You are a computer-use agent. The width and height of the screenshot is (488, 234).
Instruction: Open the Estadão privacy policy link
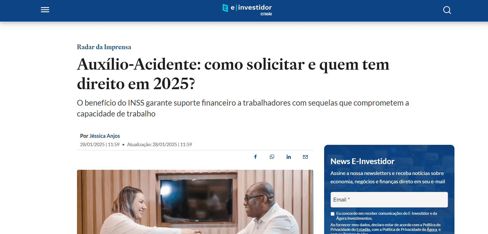click(363, 230)
